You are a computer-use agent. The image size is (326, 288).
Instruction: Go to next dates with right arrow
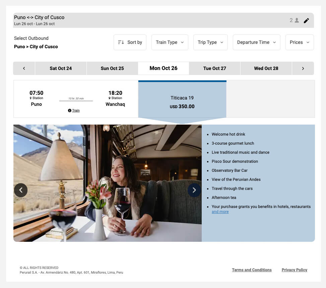pos(303,68)
